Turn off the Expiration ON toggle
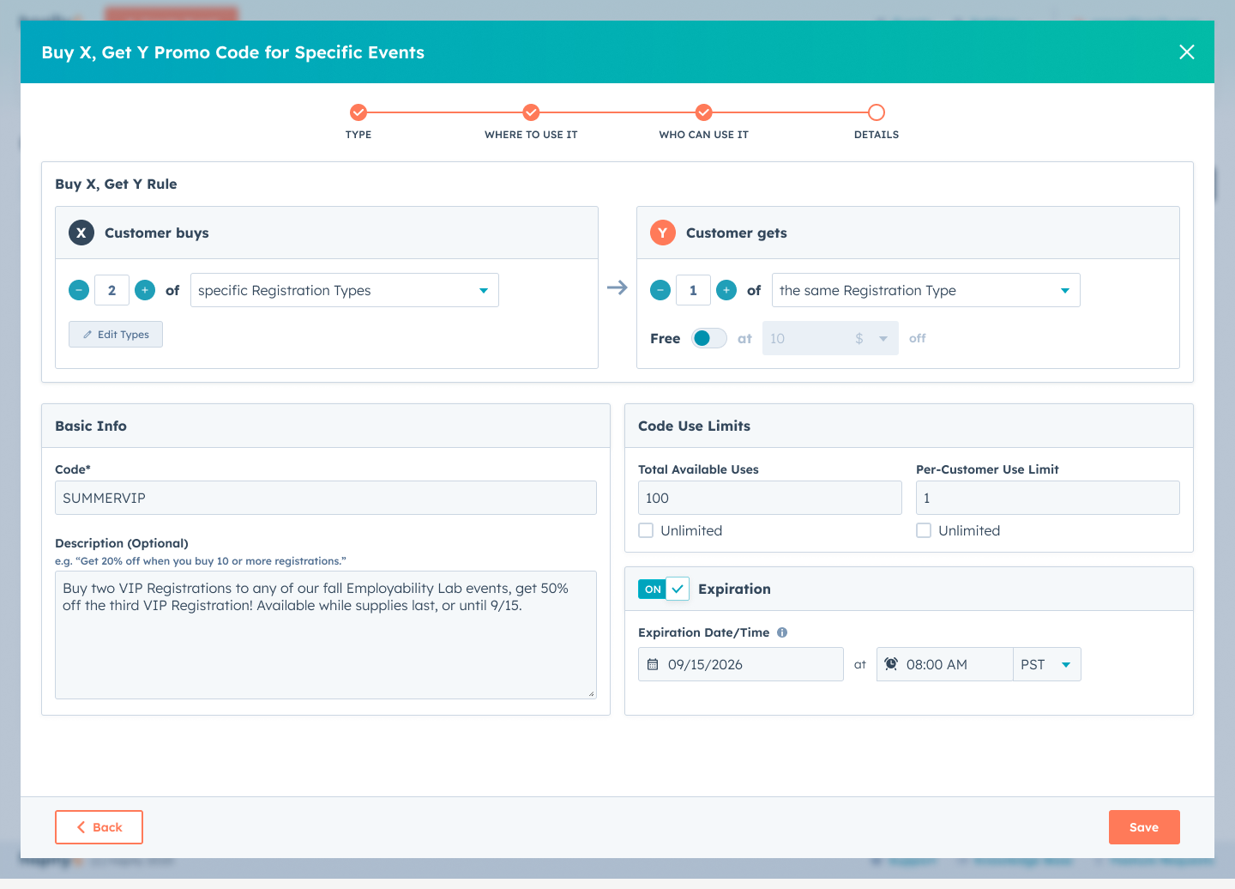The width and height of the screenshot is (1235, 889). point(664,589)
